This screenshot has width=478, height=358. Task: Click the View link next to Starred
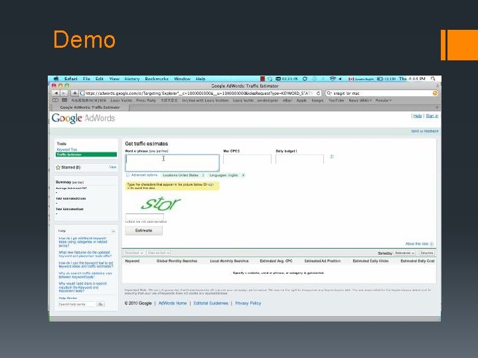(113, 167)
